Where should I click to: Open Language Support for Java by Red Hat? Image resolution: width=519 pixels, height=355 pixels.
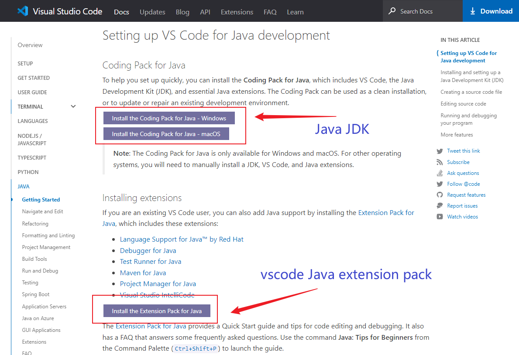[x=182, y=239]
